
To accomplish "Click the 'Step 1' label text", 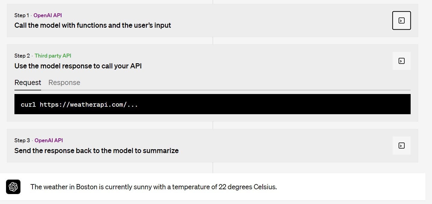I will pyautogui.click(x=22, y=15).
